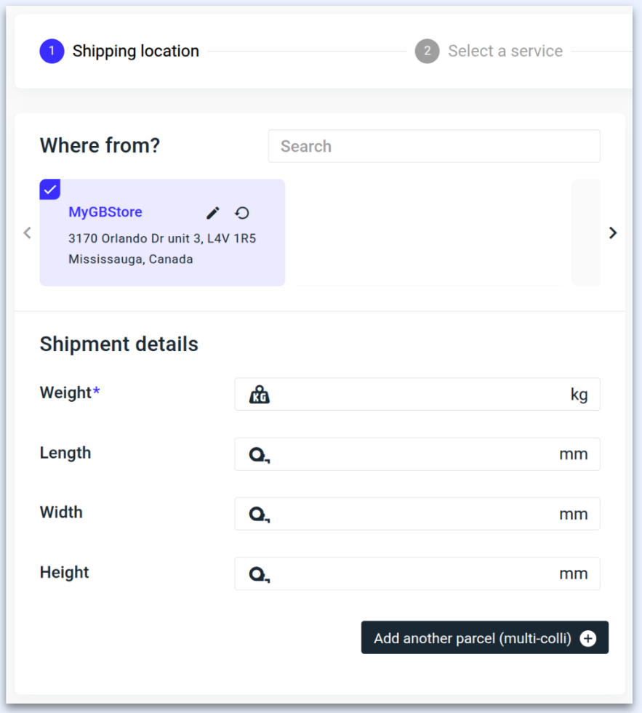Show next addresses with right chevron

[613, 233]
